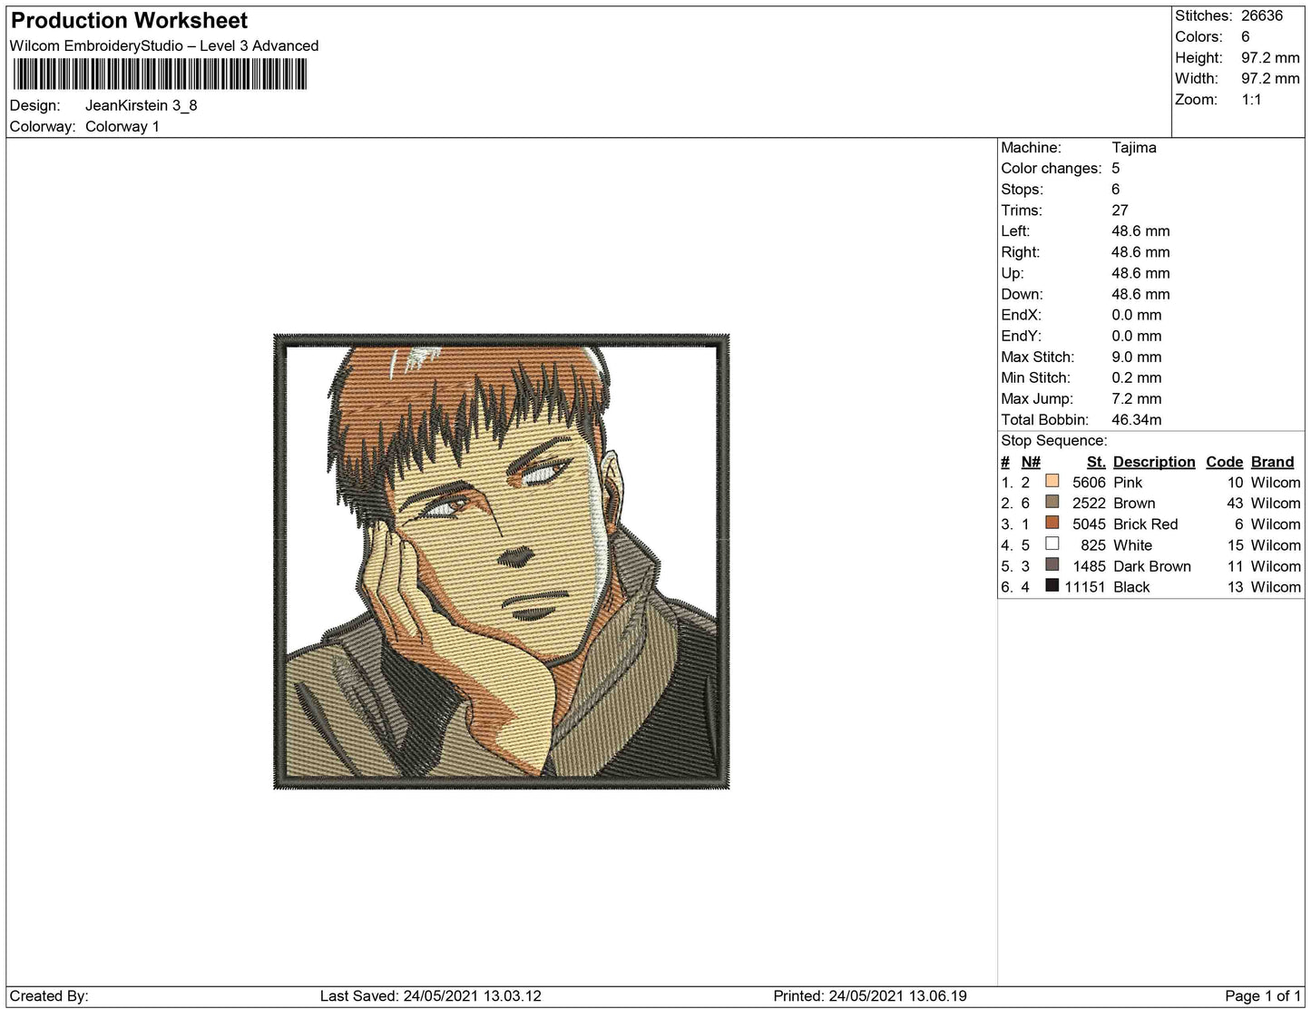Click the Stops value '6'

(x=1116, y=189)
